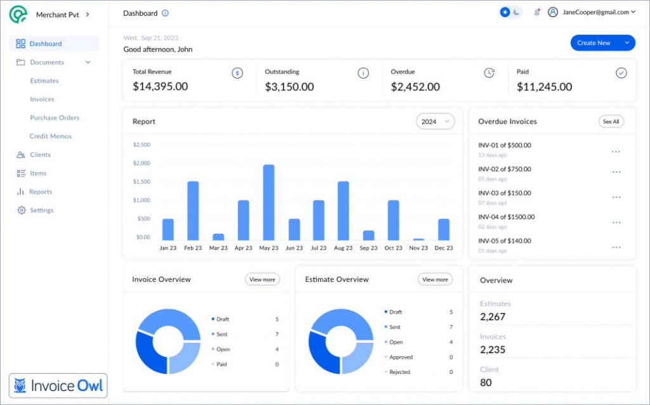Expand the Create New dropdown arrow
The width and height of the screenshot is (650, 405).
(627, 43)
